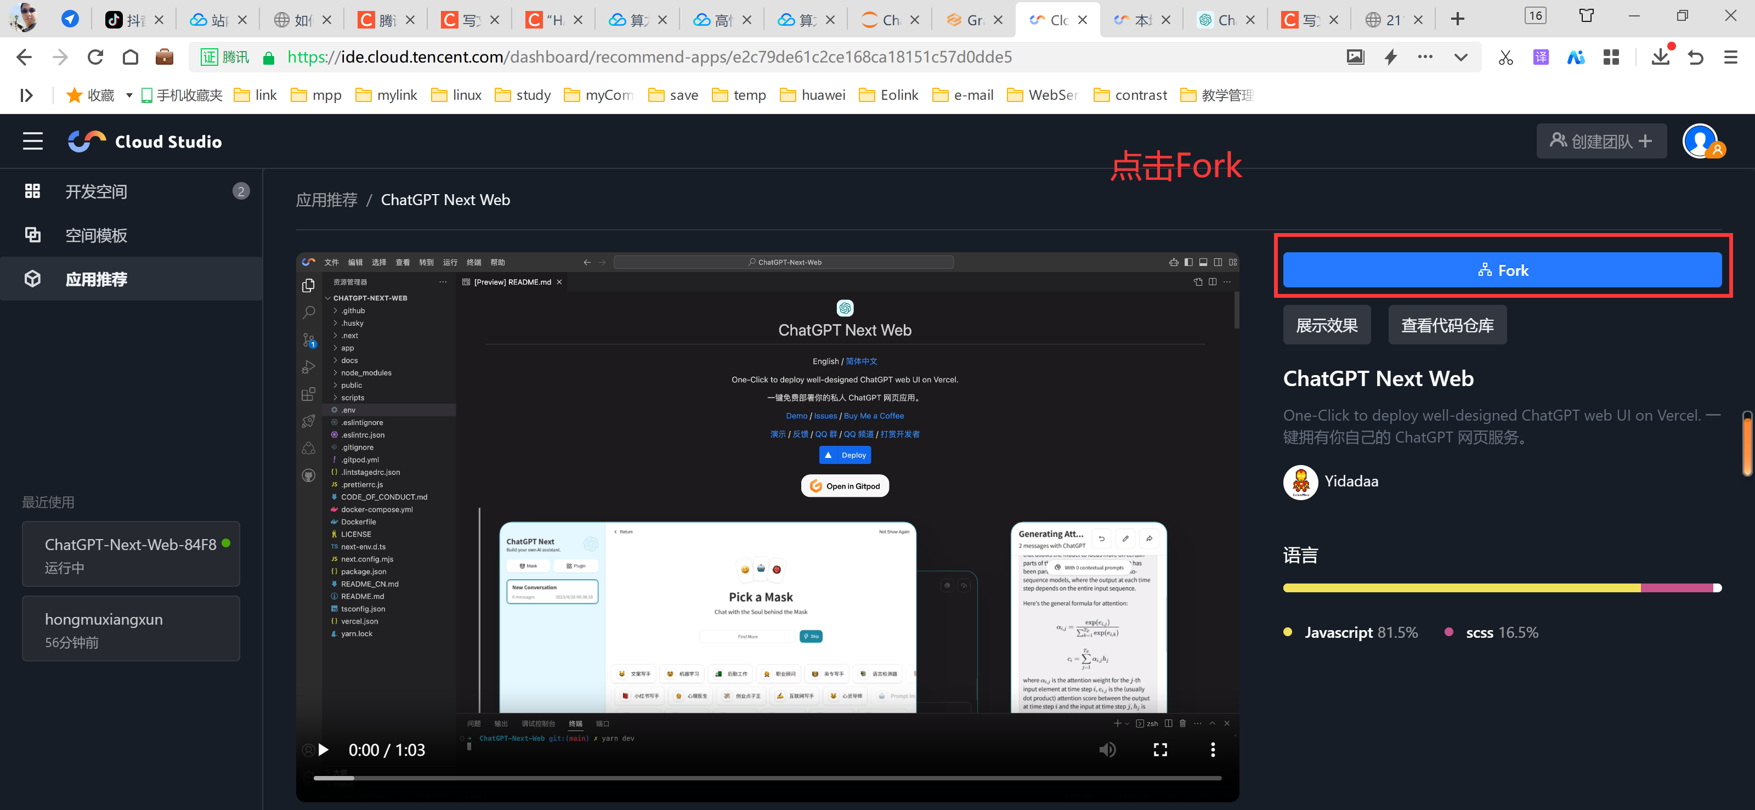Click the video progress bar
This screenshot has height=810, width=1755.
pyautogui.click(x=767, y=778)
